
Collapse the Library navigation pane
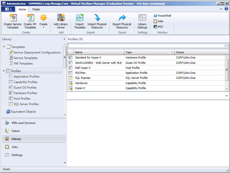(64, 39)
